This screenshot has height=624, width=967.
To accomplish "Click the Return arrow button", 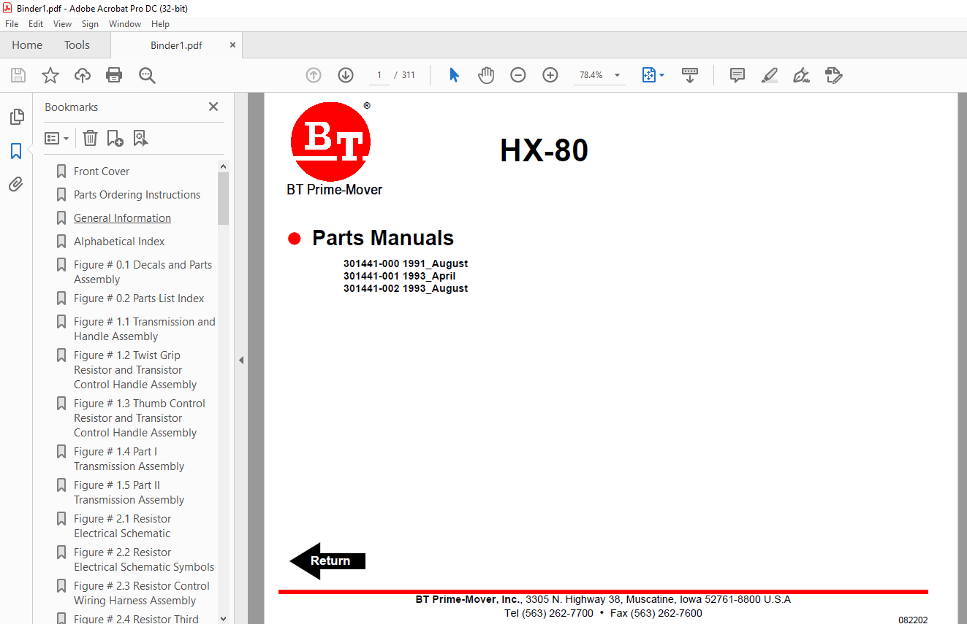I will coord(327,561).
